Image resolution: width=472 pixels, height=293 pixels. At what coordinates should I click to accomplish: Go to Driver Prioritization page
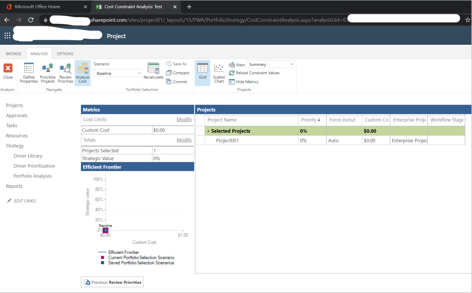point(34,166)
